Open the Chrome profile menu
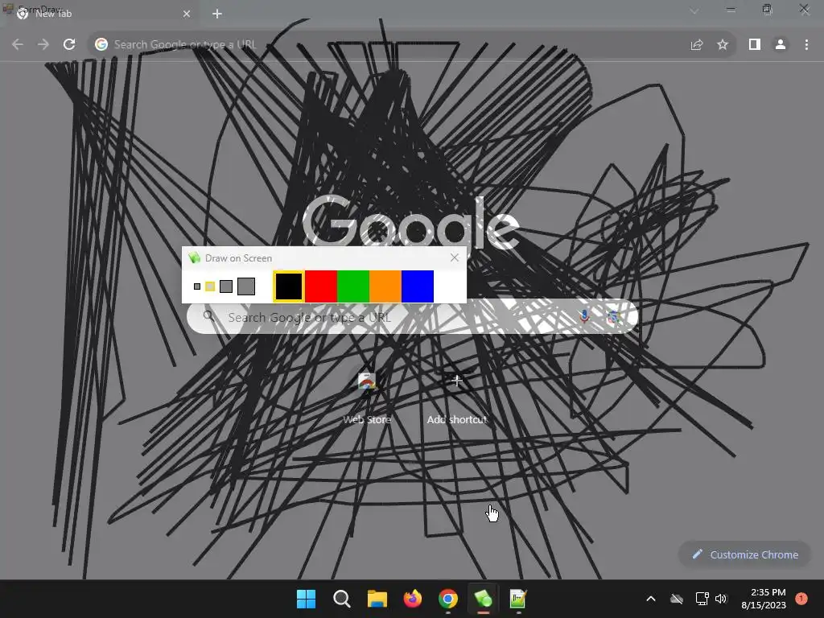The height and width of the screenshot is (618, 824). tap(781, 45)
